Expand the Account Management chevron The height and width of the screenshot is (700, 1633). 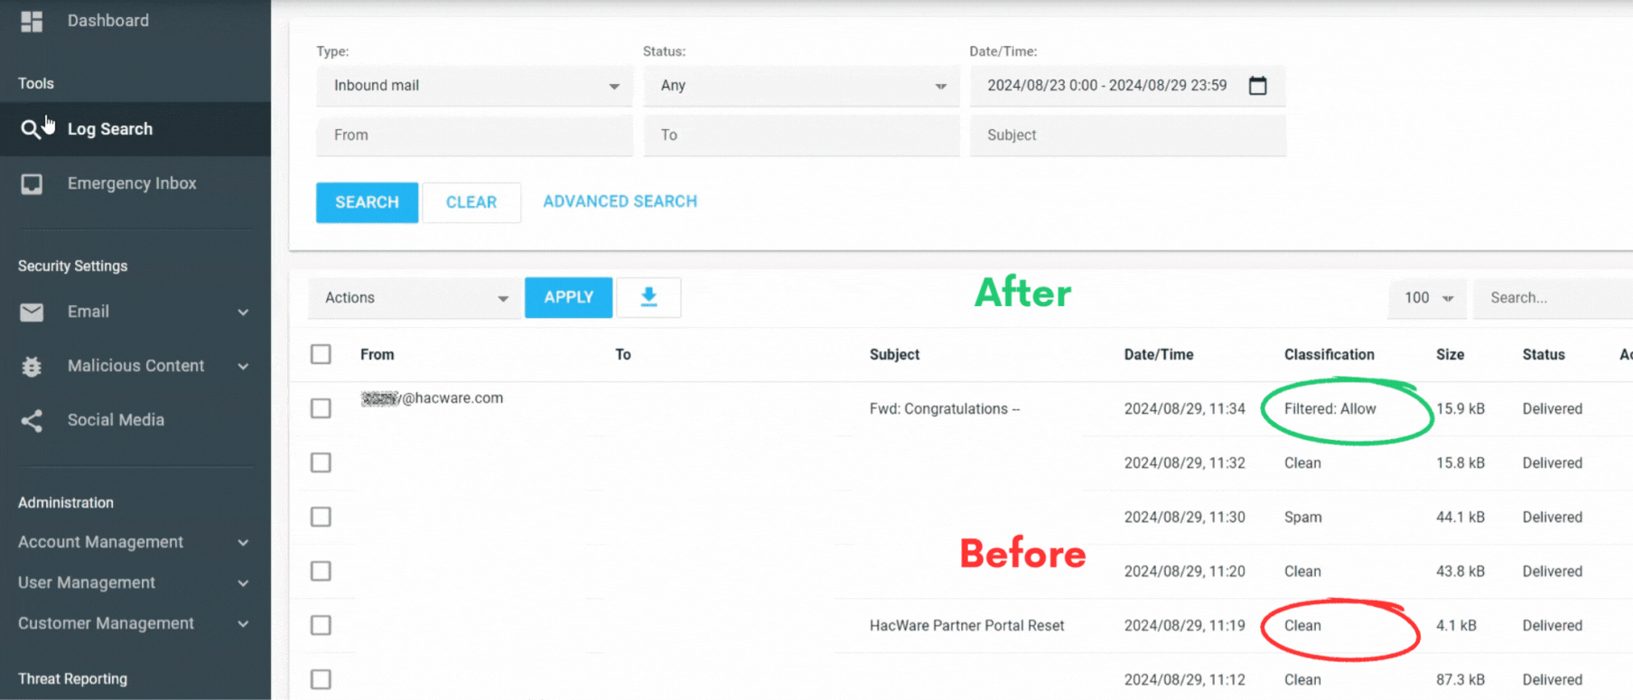pos(243,543)
